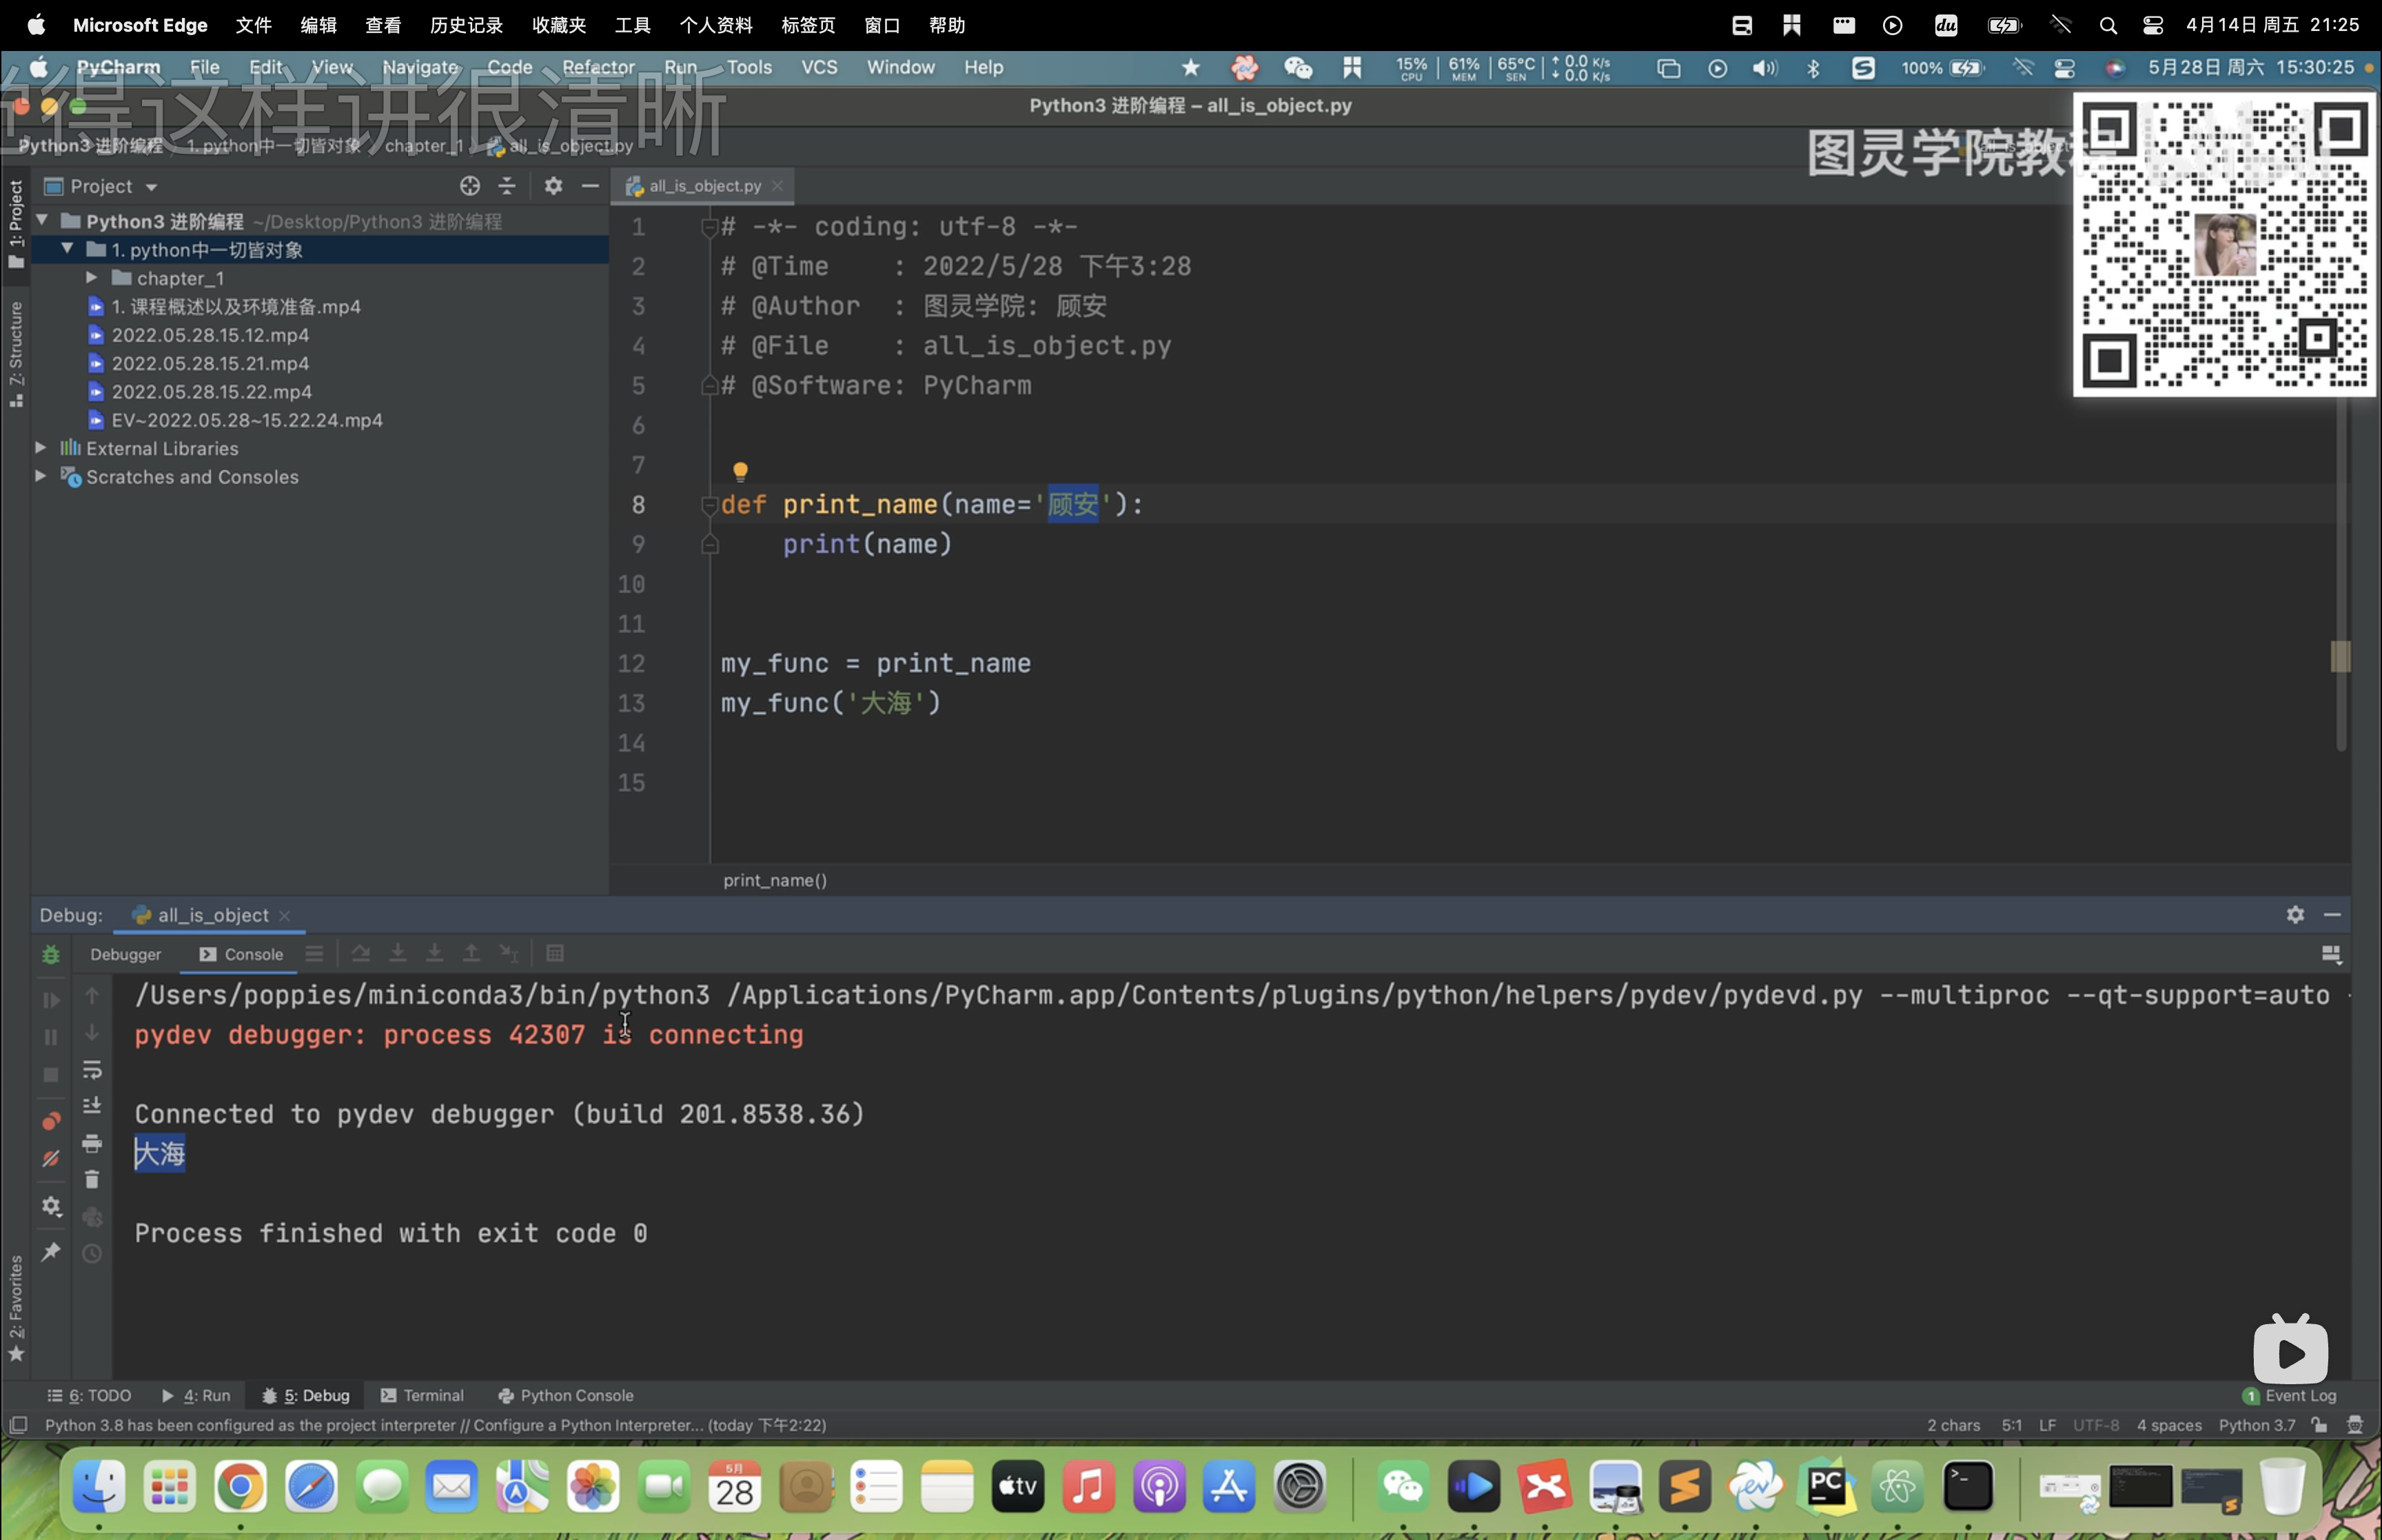The width and height of the screenshot is (2382, 1540).
Task: Toggle read-only lock icon in status bar
Action: click(2319, 1425)
